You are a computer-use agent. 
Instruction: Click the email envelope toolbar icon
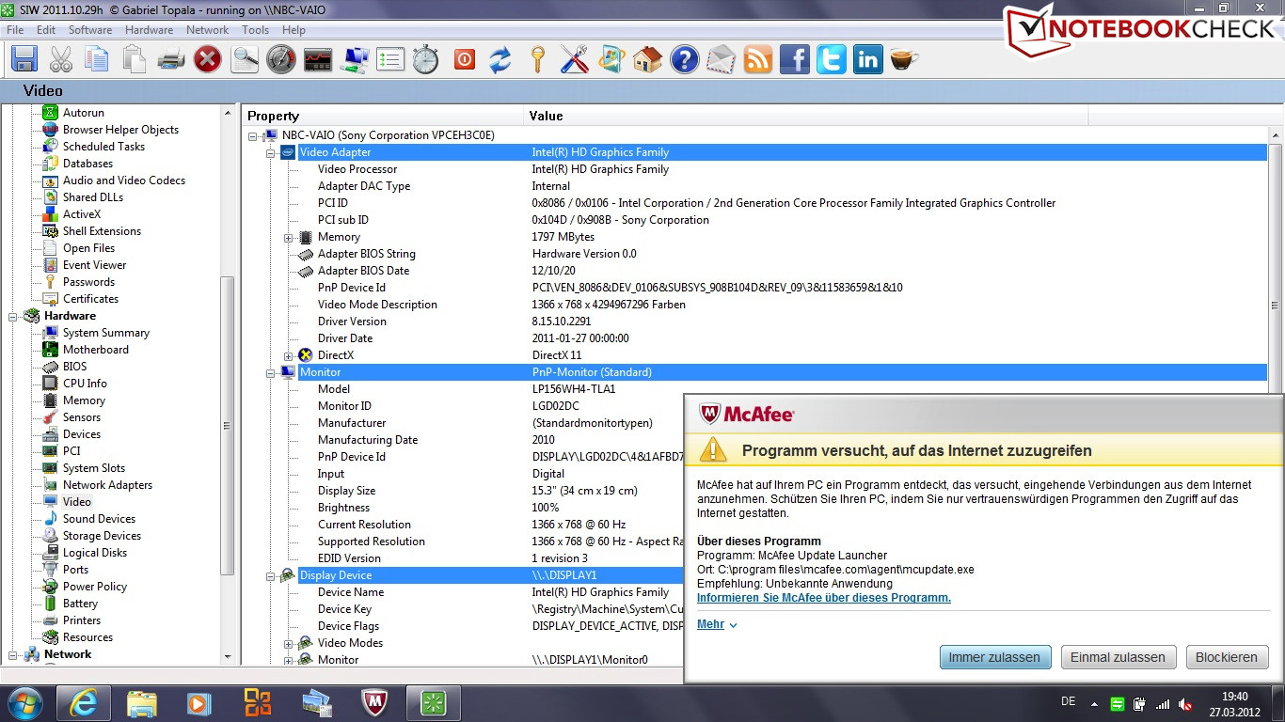(x=722, y=59)
